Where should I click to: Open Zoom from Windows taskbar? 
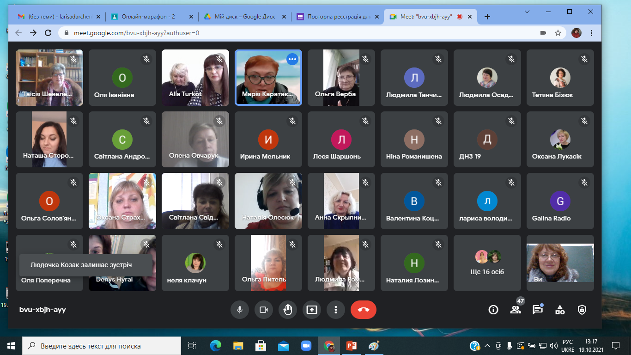[306, 346]
